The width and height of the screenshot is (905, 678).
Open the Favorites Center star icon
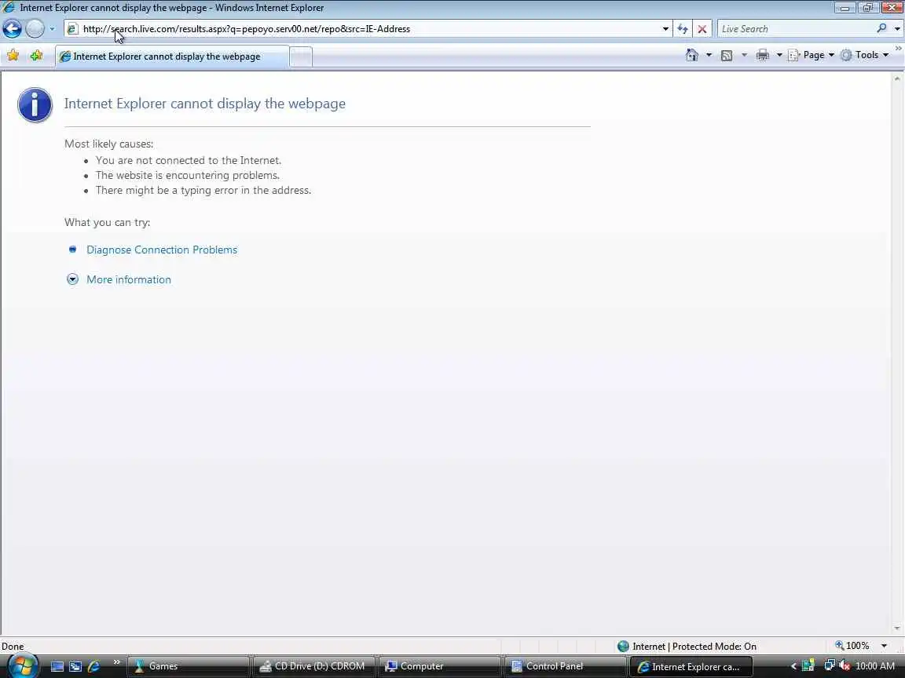coord(13,56)
